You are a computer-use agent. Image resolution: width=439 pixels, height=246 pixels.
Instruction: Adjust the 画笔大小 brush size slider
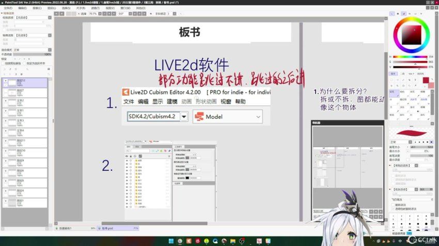421,147
